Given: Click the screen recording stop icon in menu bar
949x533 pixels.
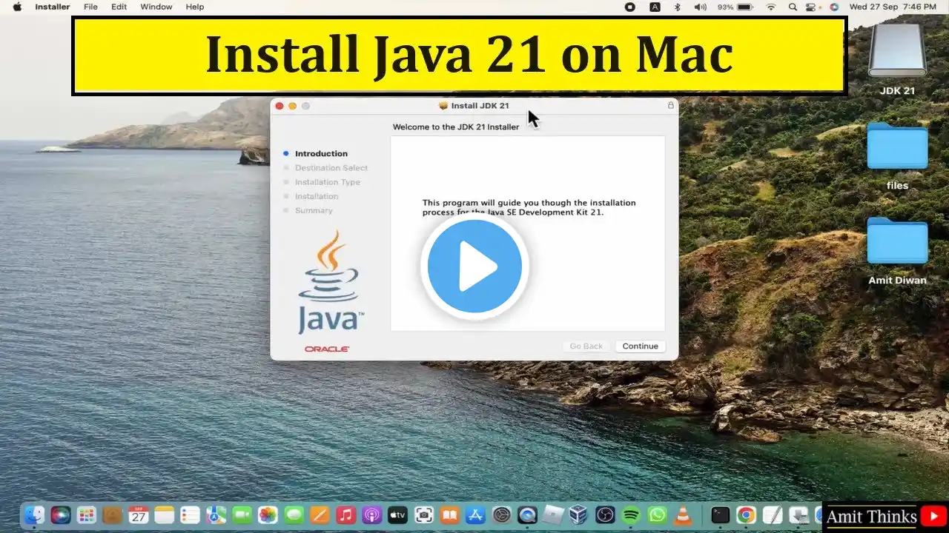Looking at the screenshot, I should (629, 7).
